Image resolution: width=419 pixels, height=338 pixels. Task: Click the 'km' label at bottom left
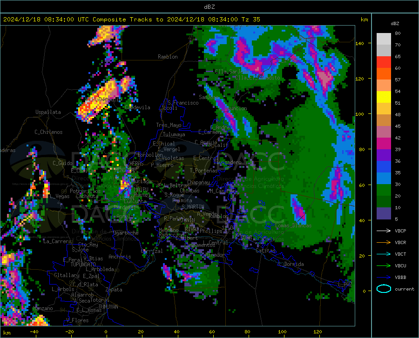tap(7, 333)
